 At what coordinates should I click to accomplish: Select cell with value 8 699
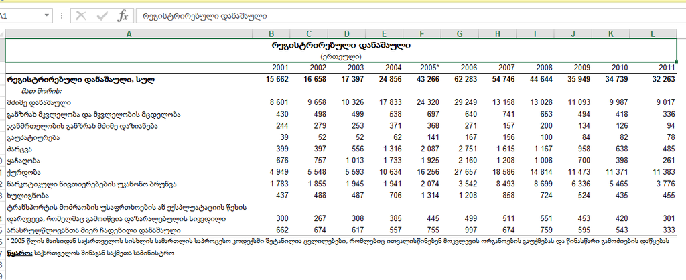[x=542, y=184]
